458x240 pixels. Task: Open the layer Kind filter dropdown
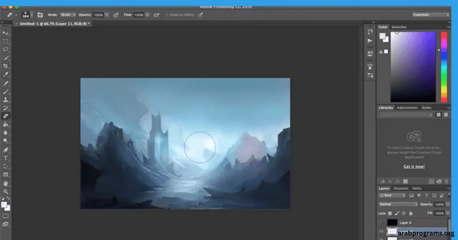(x=392, y=195)
